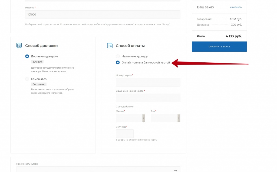Viewport: 277px width, 172px height.
Task: Expand the Год expiry dropdown
Action: click(x=165, y=118)
